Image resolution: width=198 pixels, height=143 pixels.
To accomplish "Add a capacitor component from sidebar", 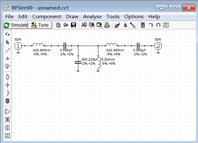I will [x=8, y=85].
